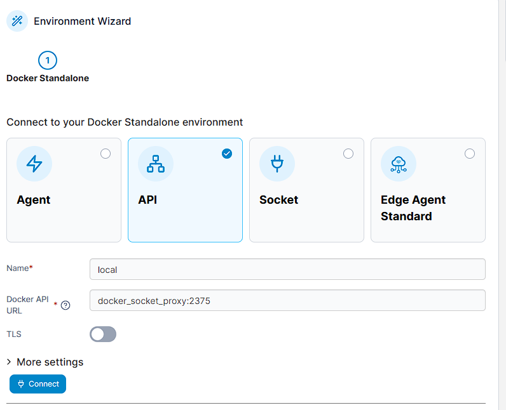Click the Name input field containing local
Viewport: 506px width, 410px height.
click(287, 269)
